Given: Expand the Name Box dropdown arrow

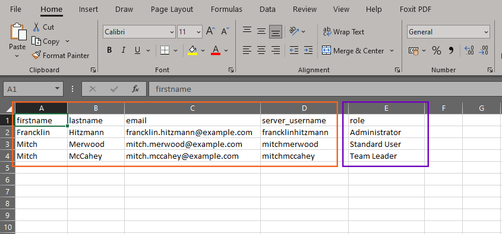Looking at the screenshot, I should click(57, 88).
